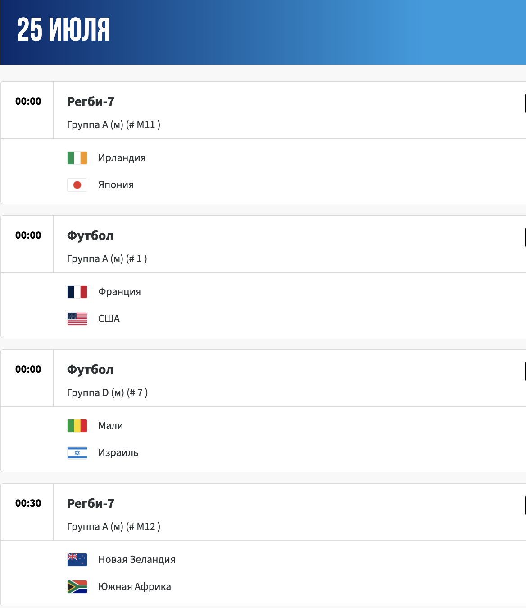Click the New Zealand flag icon
This screenshot has width=526, height=608.
(x=77, y=560)
